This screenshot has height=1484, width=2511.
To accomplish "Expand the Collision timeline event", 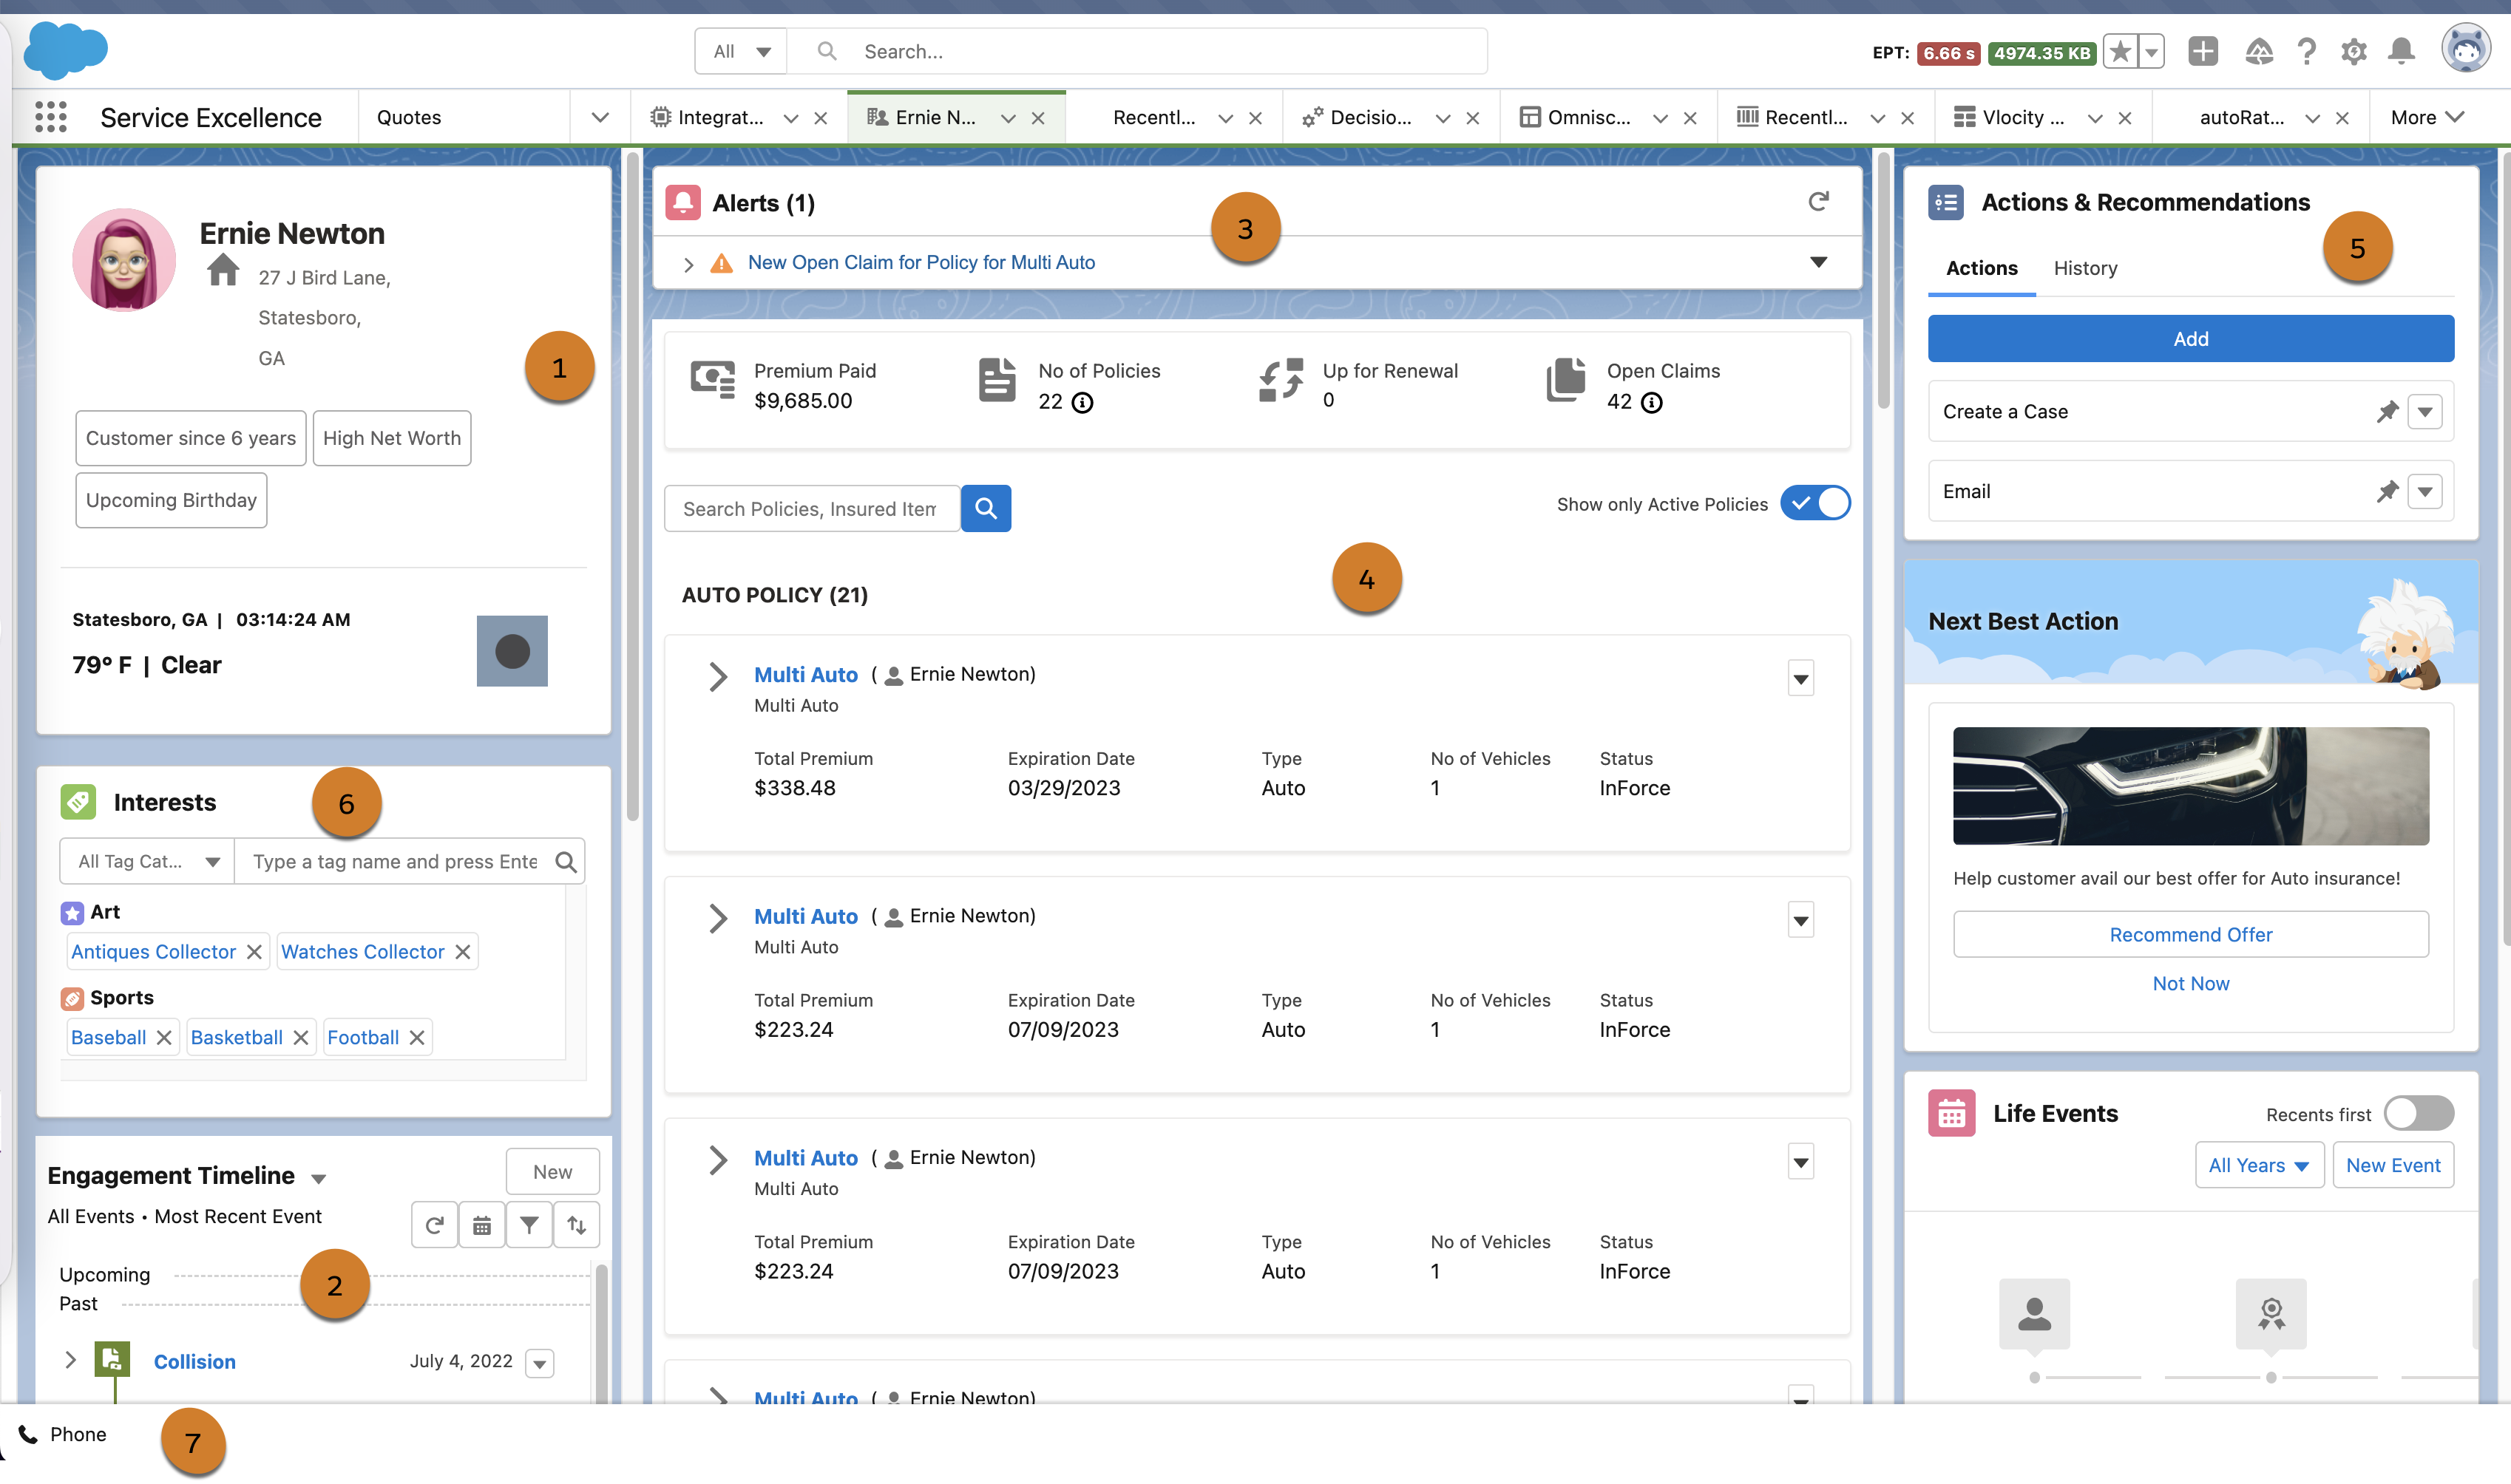I will pyautogui.click(x=70, y=1360).
